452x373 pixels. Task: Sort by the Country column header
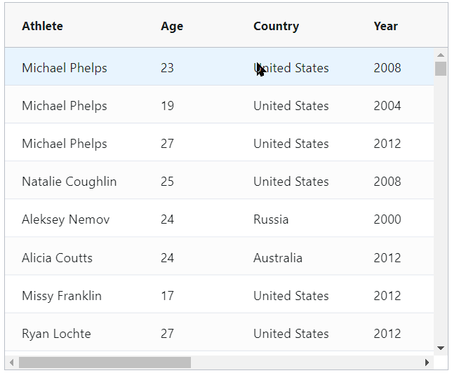point(276,26)
